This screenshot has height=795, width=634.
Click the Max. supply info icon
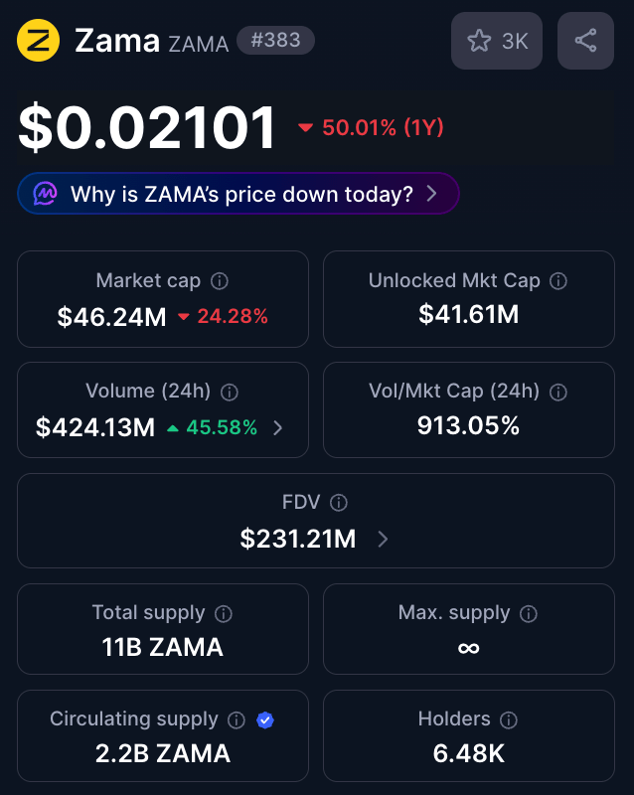(529, 613)
